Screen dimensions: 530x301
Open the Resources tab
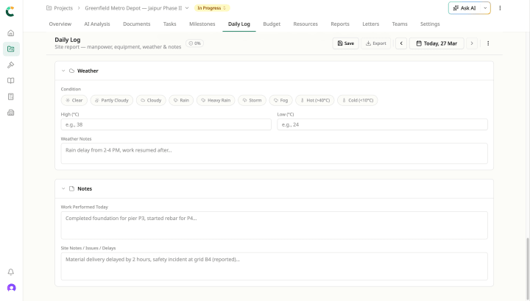click(x=305, y=24)
